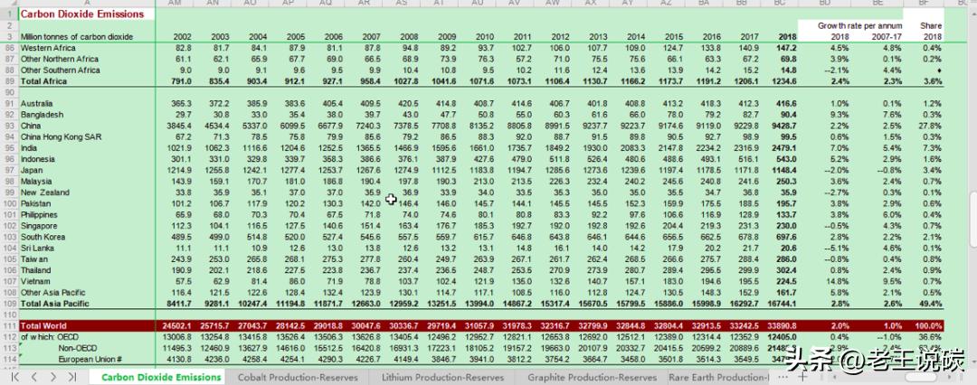Select row header 93

click(x=9, y=126)
